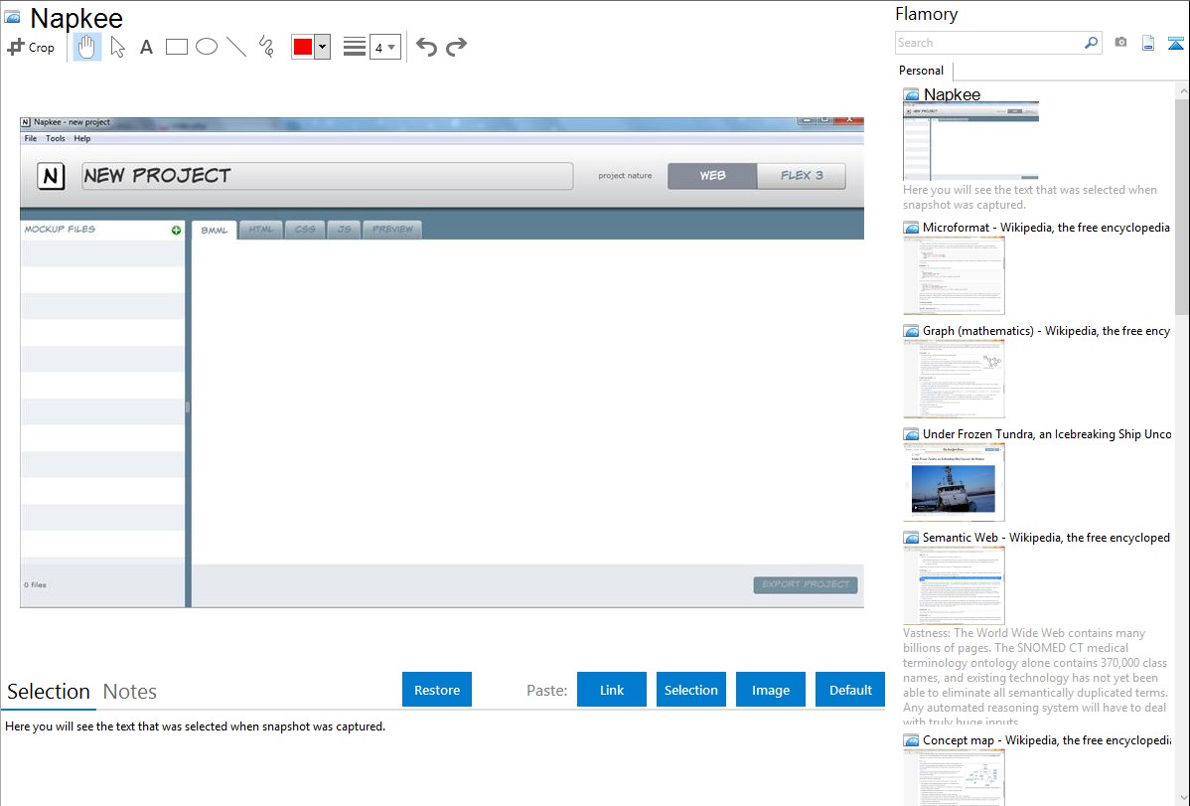Select the rectangle drawing tool

click(176, 47)
